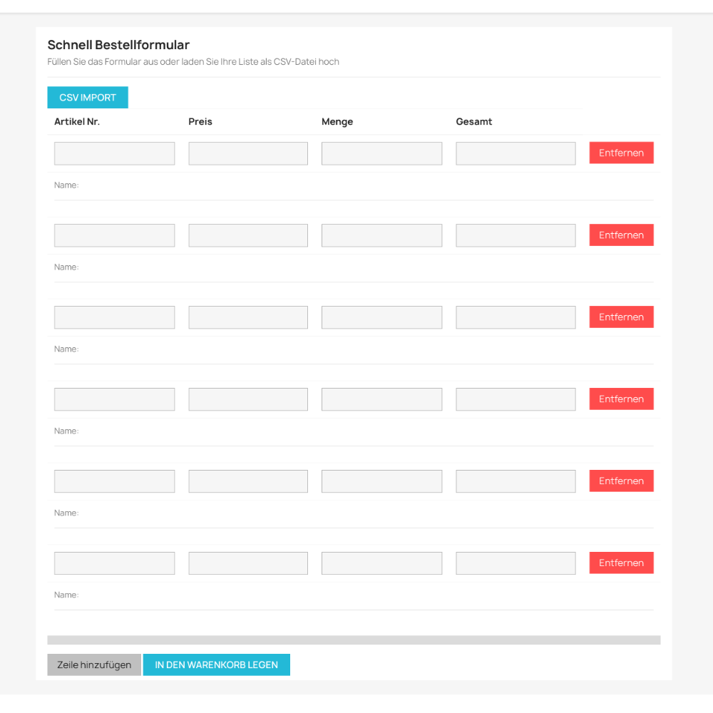Remove the fifth row via Entfernen
The image size is (713, 713).
(621, 481)
